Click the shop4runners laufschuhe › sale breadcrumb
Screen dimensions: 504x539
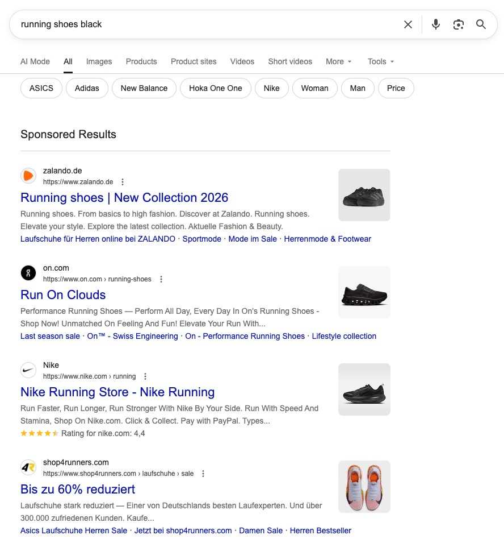tap(119, 474)
